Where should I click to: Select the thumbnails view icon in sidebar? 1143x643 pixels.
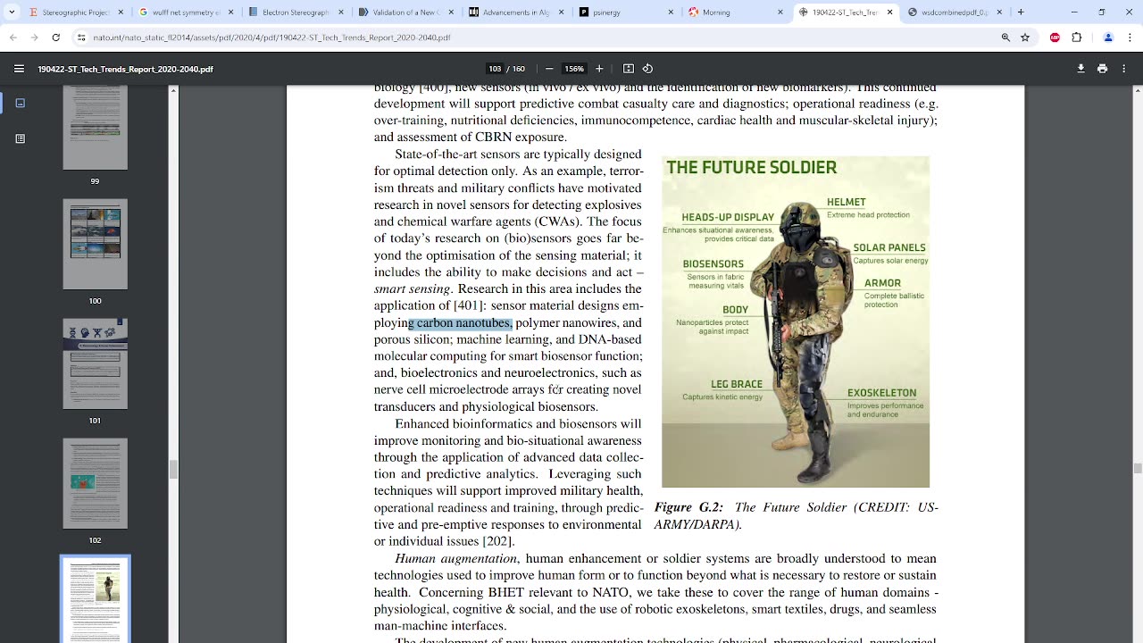point(20,103)
